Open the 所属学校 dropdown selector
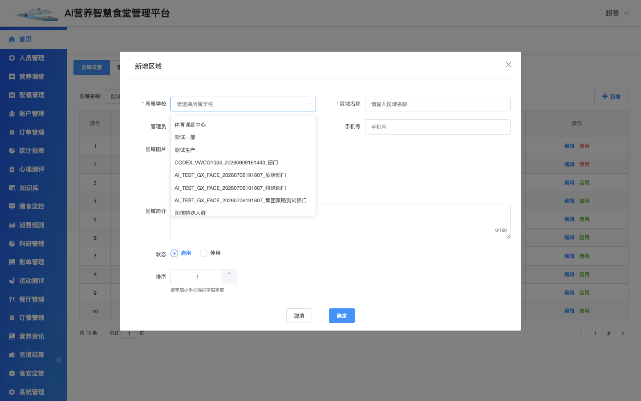Viewport: 641px width, 401px height. click(243, 104)
